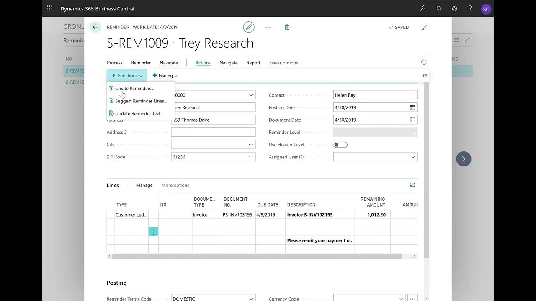
Task: Select Update Reminder Text menu entry
Action: [x=139, y=113]
